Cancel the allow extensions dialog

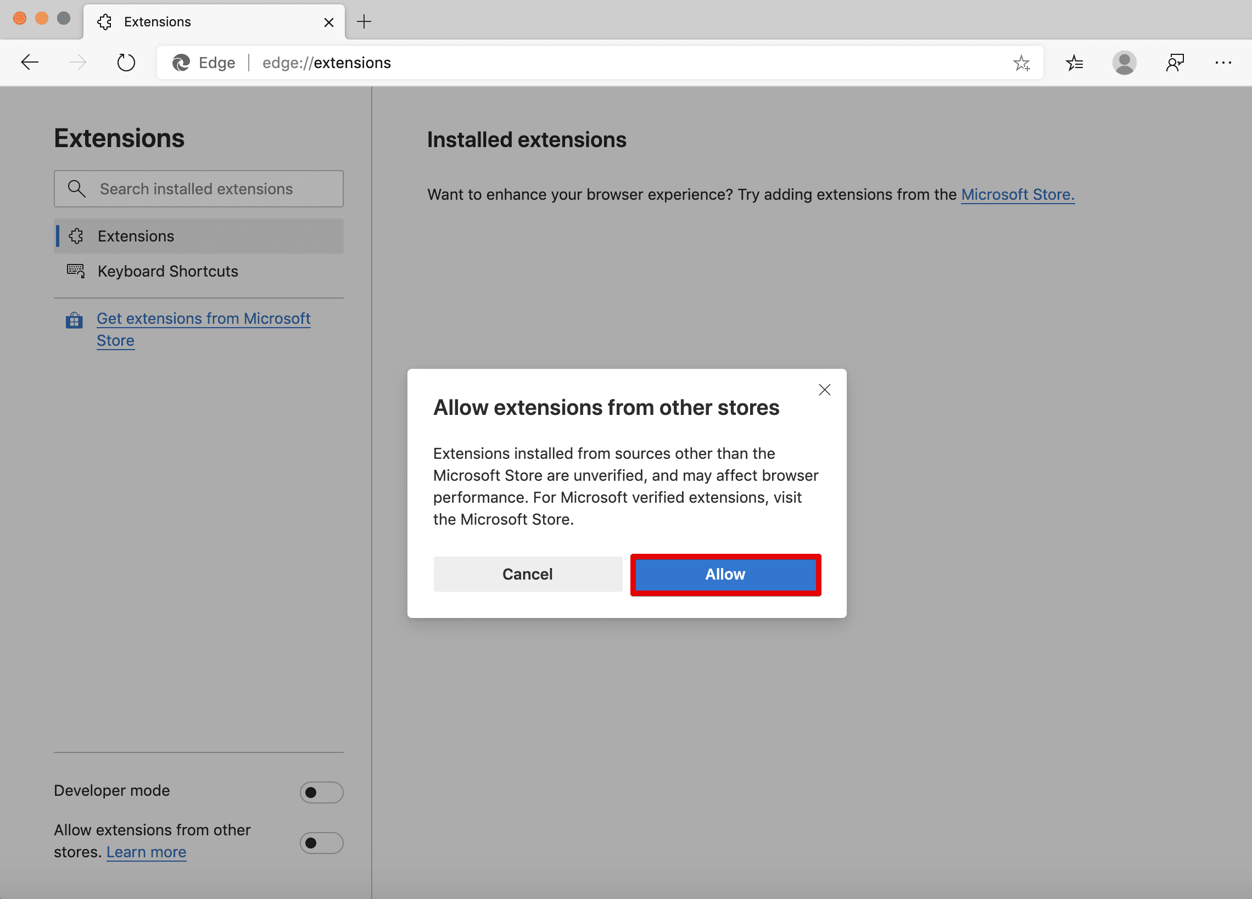pos(527,574)
